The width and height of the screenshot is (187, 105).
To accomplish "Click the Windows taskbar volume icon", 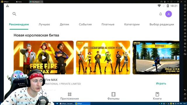I will pos(178,104).
